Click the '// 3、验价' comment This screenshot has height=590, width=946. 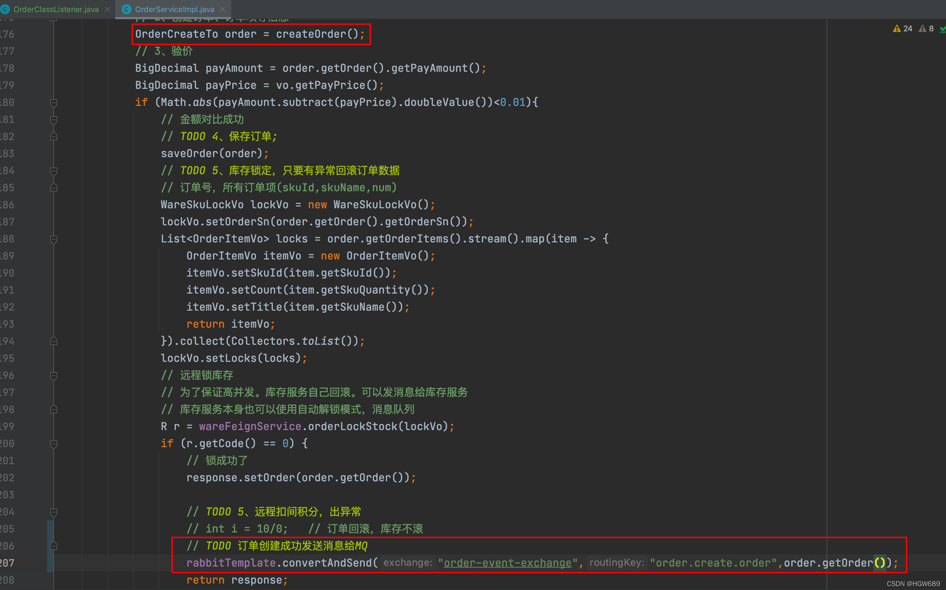[164, 51]
